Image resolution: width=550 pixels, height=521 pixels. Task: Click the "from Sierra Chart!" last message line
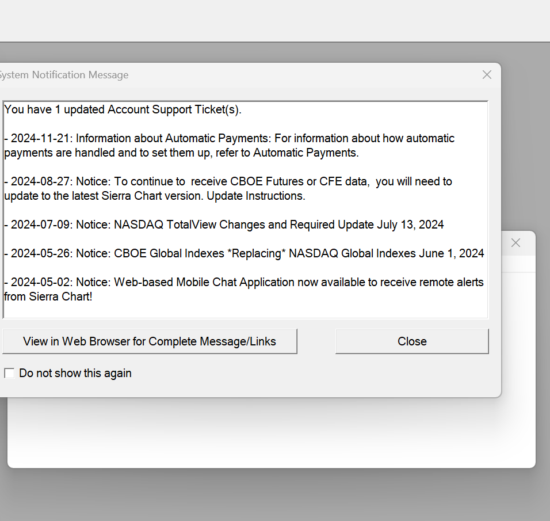(x=48, y=297)
